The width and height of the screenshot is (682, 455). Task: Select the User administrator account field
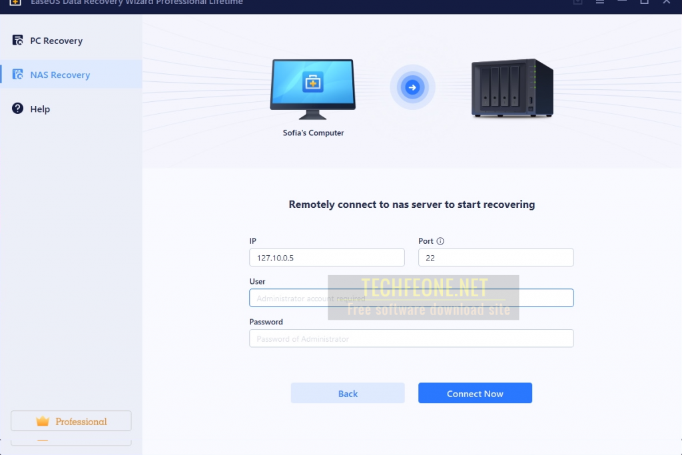[x=411, y=298]
